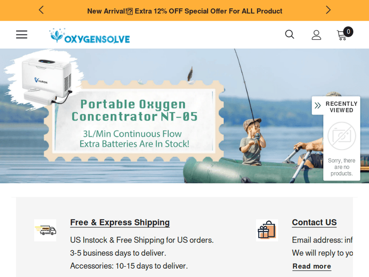Image resolution: width=369 pixels, height=277 pixels.
Task: Open the shopping cart icon
Action: [342, 35]
